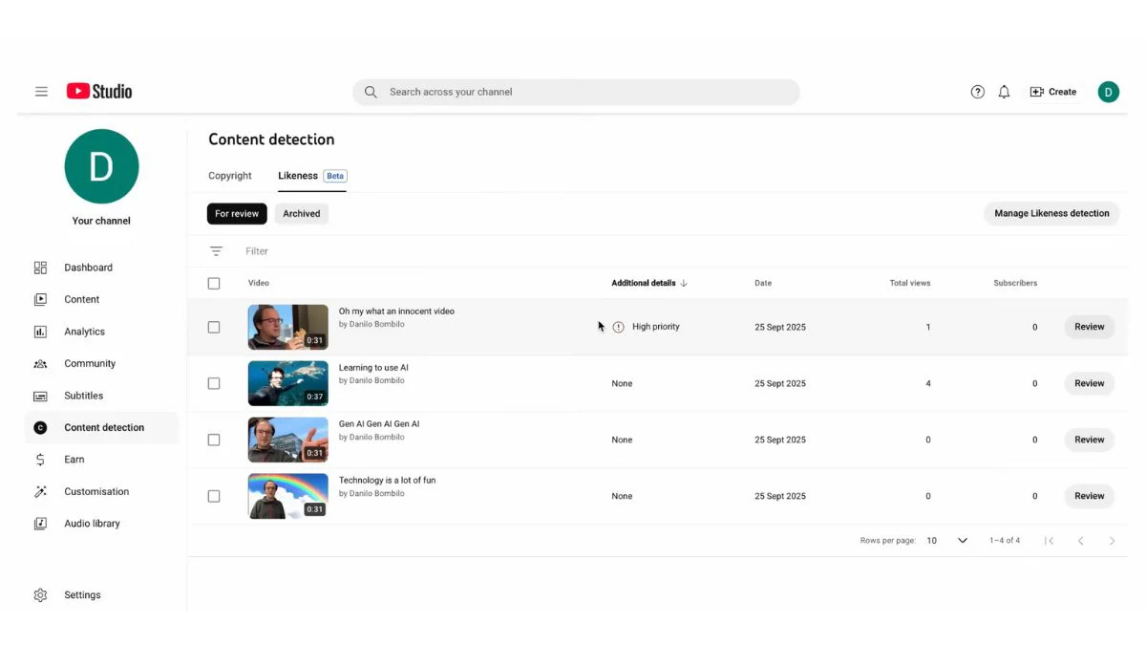Review the 'Gen AI Gen AI Gen AI' video

coord(1089,440)
